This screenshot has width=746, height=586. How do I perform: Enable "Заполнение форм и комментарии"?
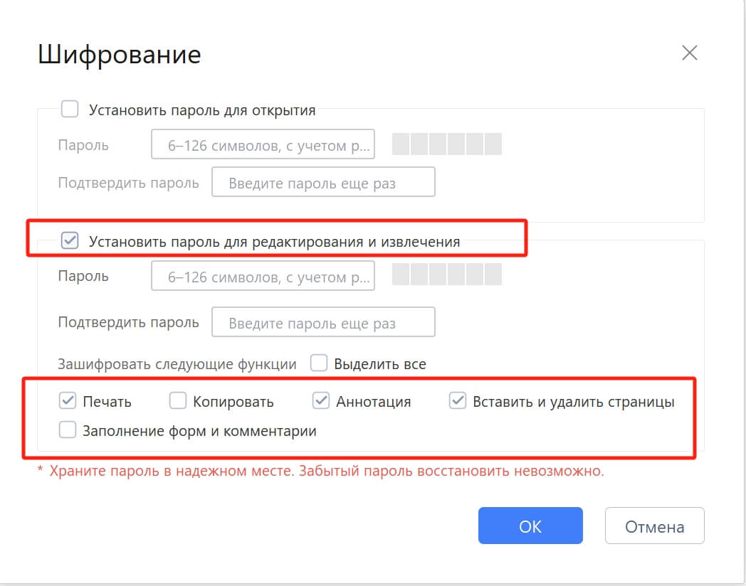(68, 430)
